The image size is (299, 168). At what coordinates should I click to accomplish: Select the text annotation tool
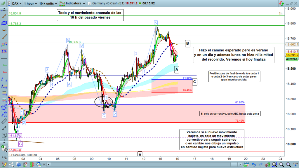pos(4,135)
